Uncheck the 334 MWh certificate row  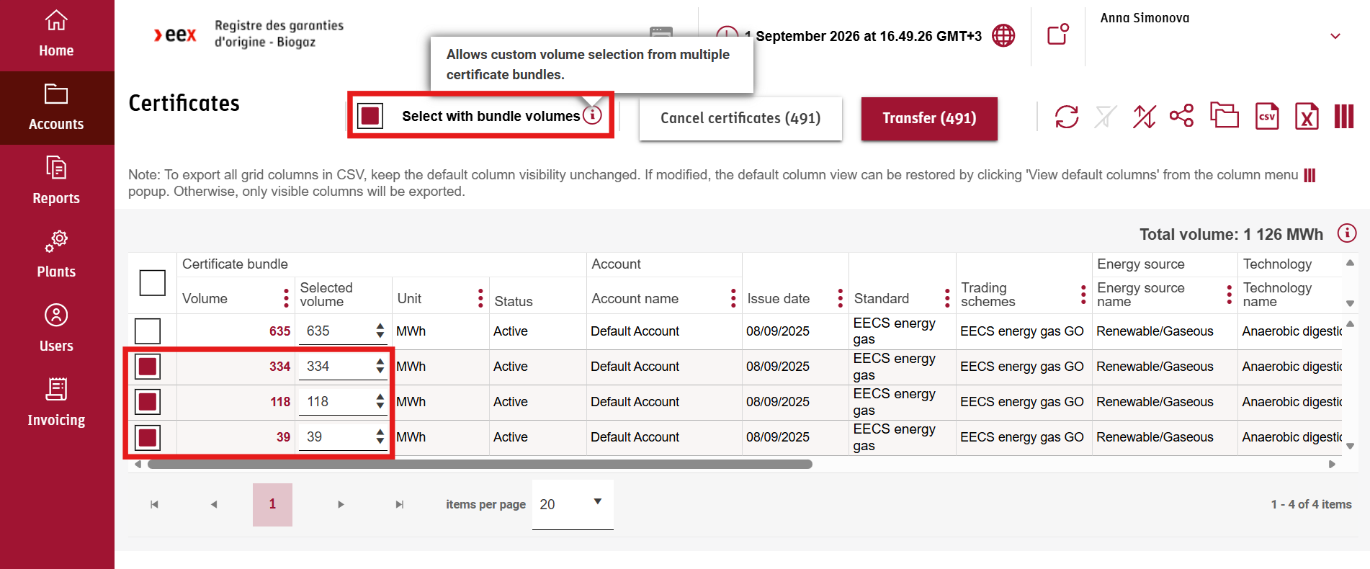pyautogui.click(x=148, y=367)
